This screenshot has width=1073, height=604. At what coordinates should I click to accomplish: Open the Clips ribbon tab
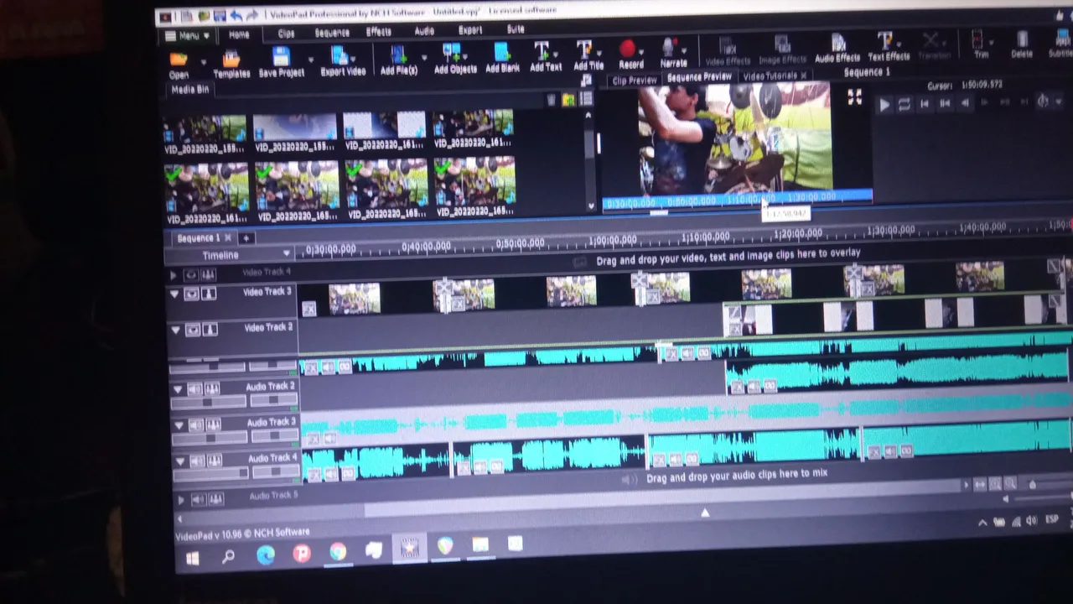[x=286, y=34]
